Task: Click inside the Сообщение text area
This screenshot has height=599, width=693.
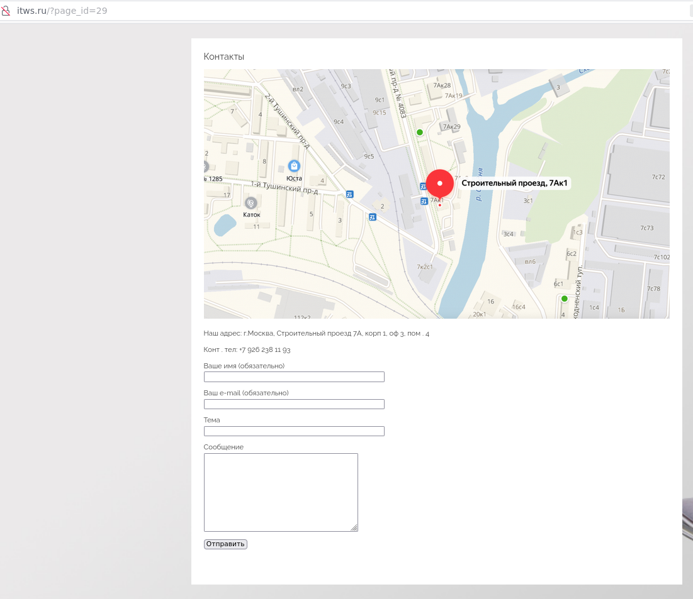Action: point(281,492)
